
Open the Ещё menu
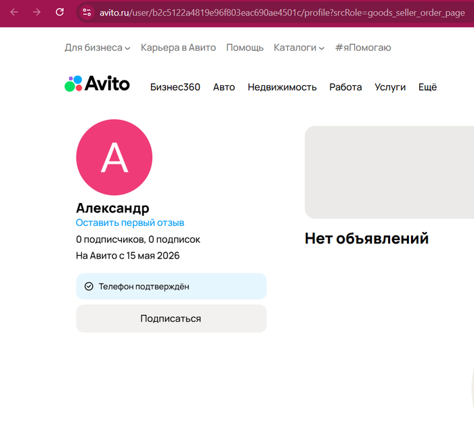pos(427,87)
